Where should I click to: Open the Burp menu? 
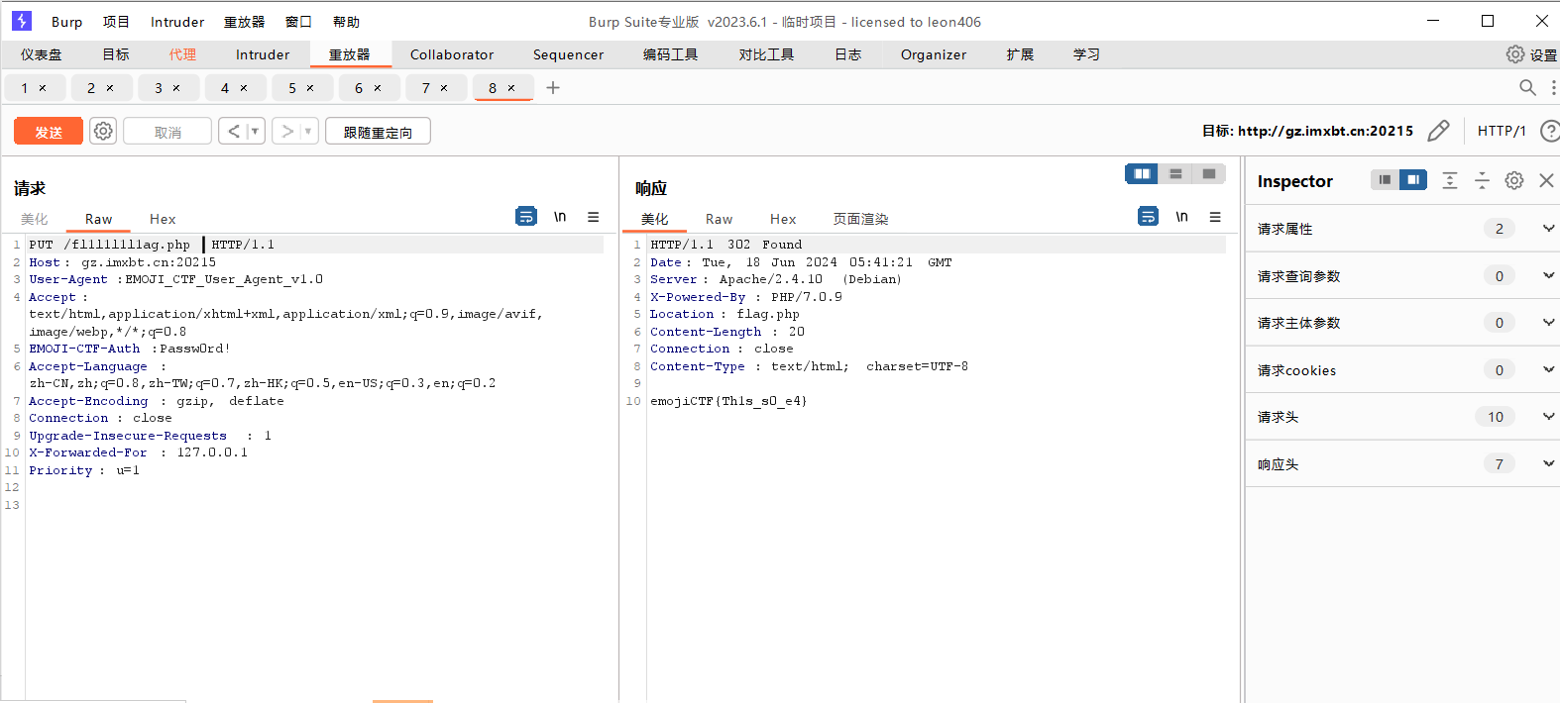tap(67, 22)
